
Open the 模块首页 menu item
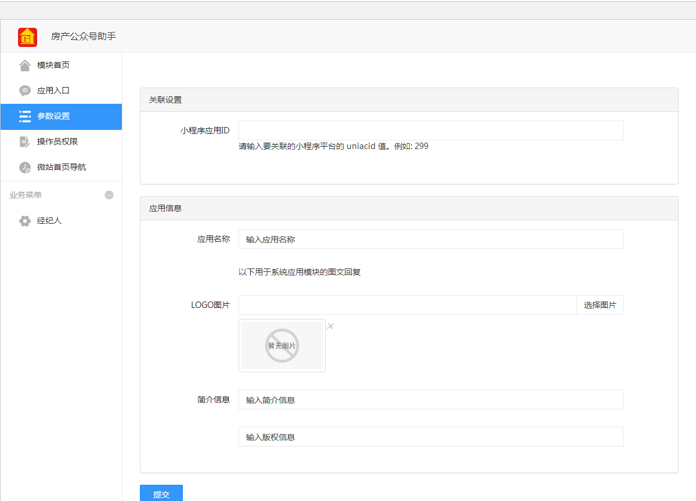coord(62,65)
